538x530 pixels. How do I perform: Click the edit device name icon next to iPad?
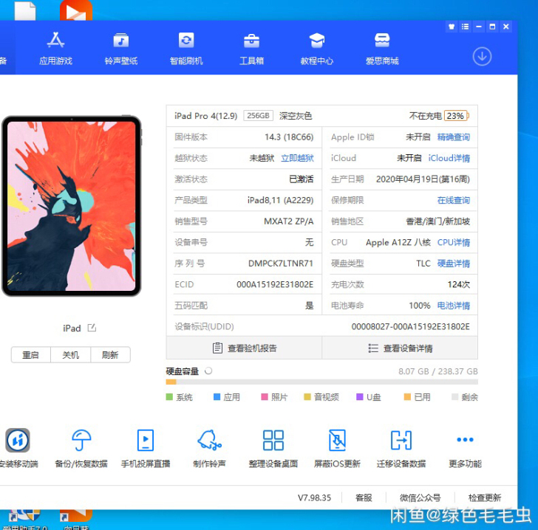[92, 328]
